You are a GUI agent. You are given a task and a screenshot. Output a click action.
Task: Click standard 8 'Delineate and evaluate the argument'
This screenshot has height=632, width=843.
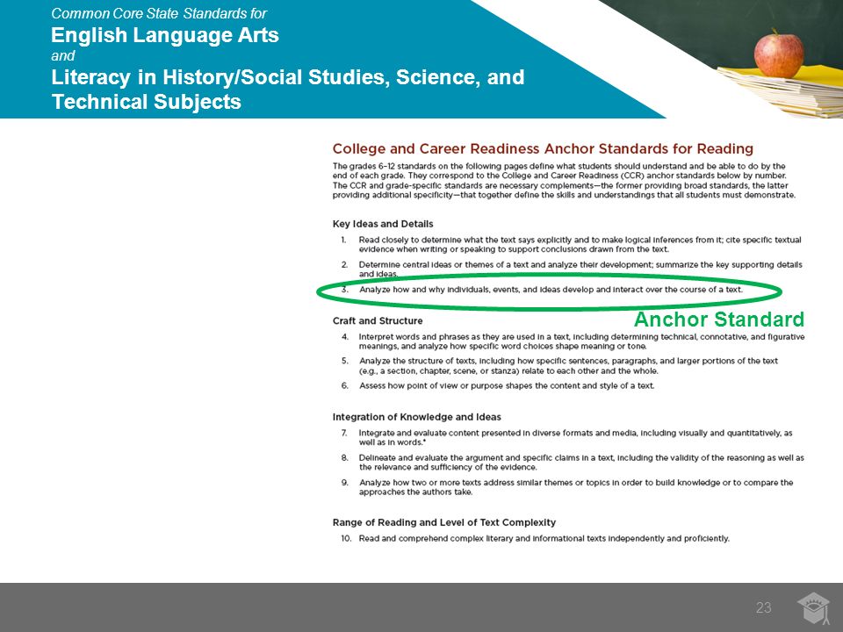[x=581, y=463]
